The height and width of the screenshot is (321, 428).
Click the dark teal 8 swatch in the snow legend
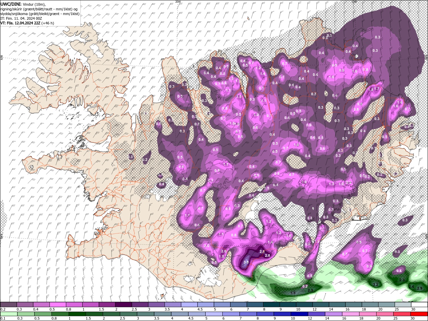point(271,305)
